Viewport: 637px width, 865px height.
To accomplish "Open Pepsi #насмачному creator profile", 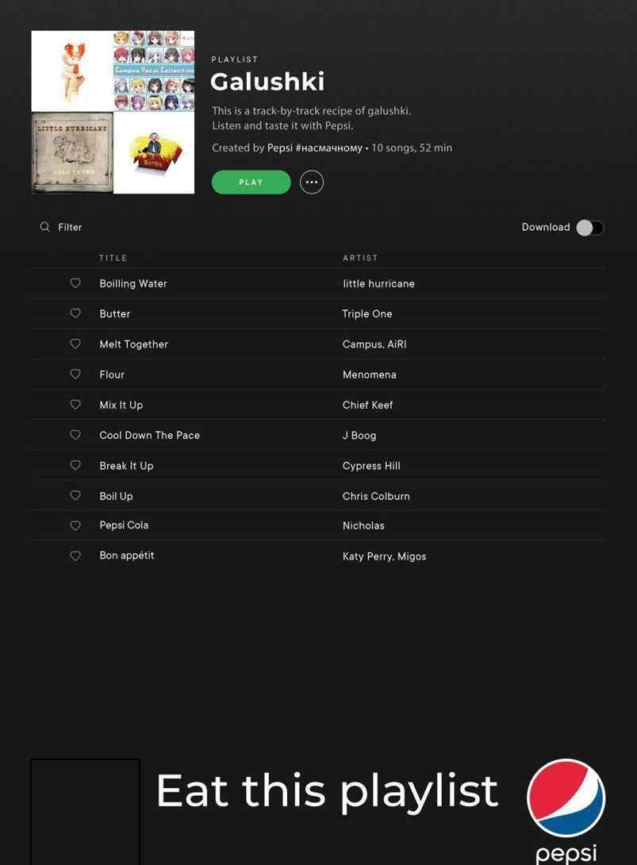I will pos(314,148).
